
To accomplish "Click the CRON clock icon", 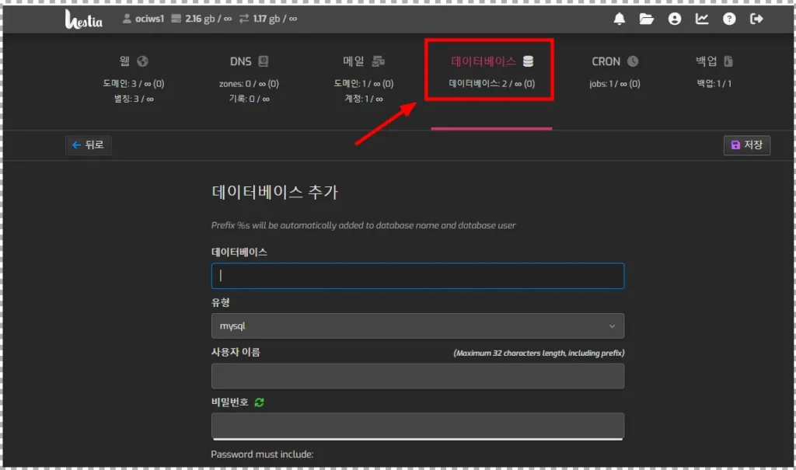I will pos(633,61).
